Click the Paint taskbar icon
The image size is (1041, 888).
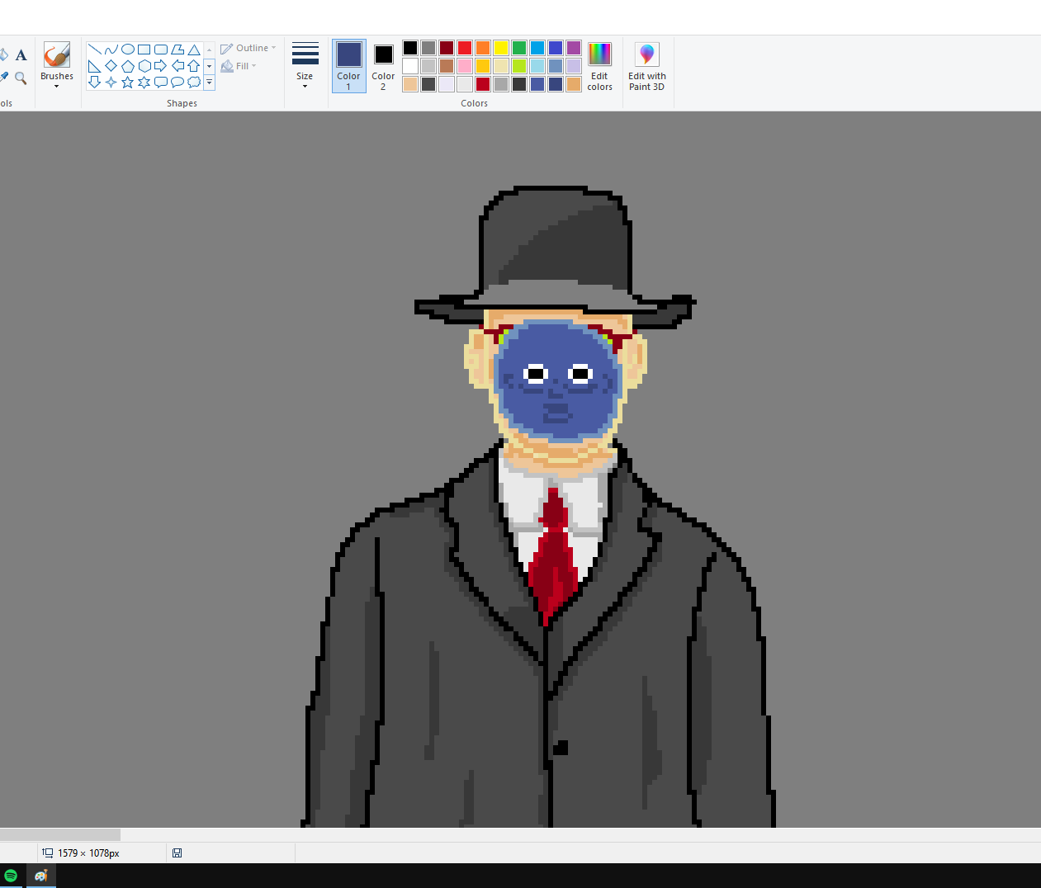click(x=40, y=876)
